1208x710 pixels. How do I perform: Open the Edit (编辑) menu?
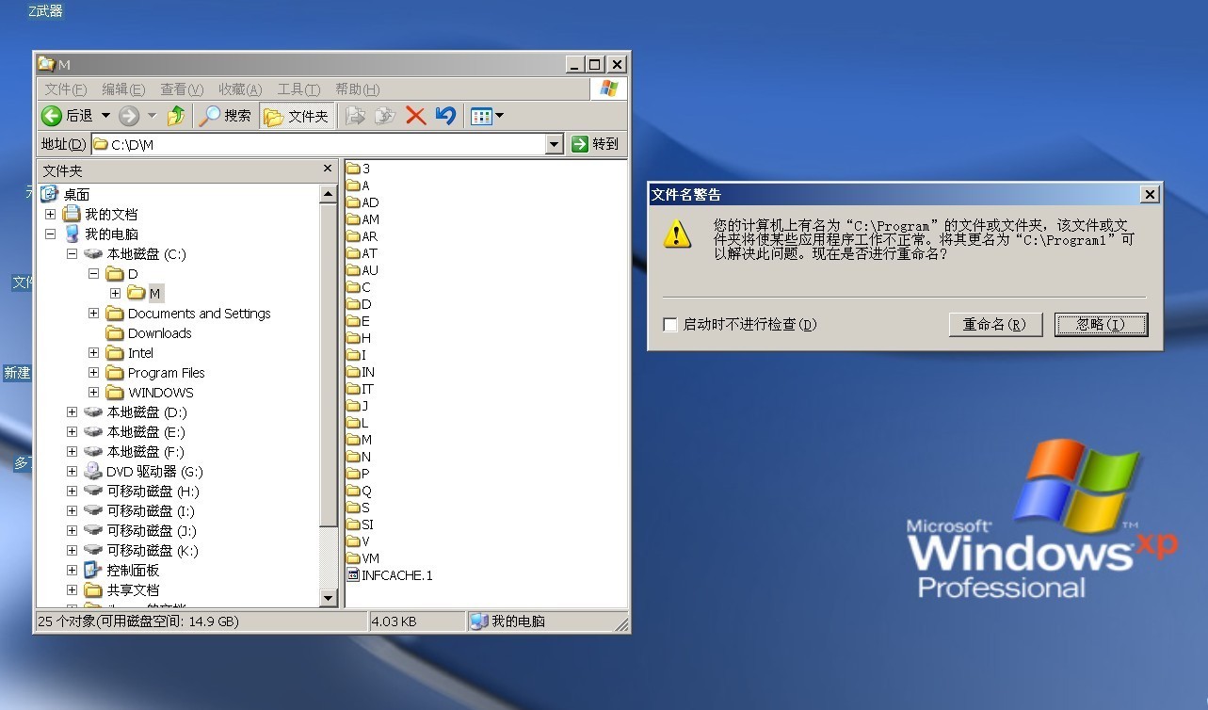[x=123, y=89]
